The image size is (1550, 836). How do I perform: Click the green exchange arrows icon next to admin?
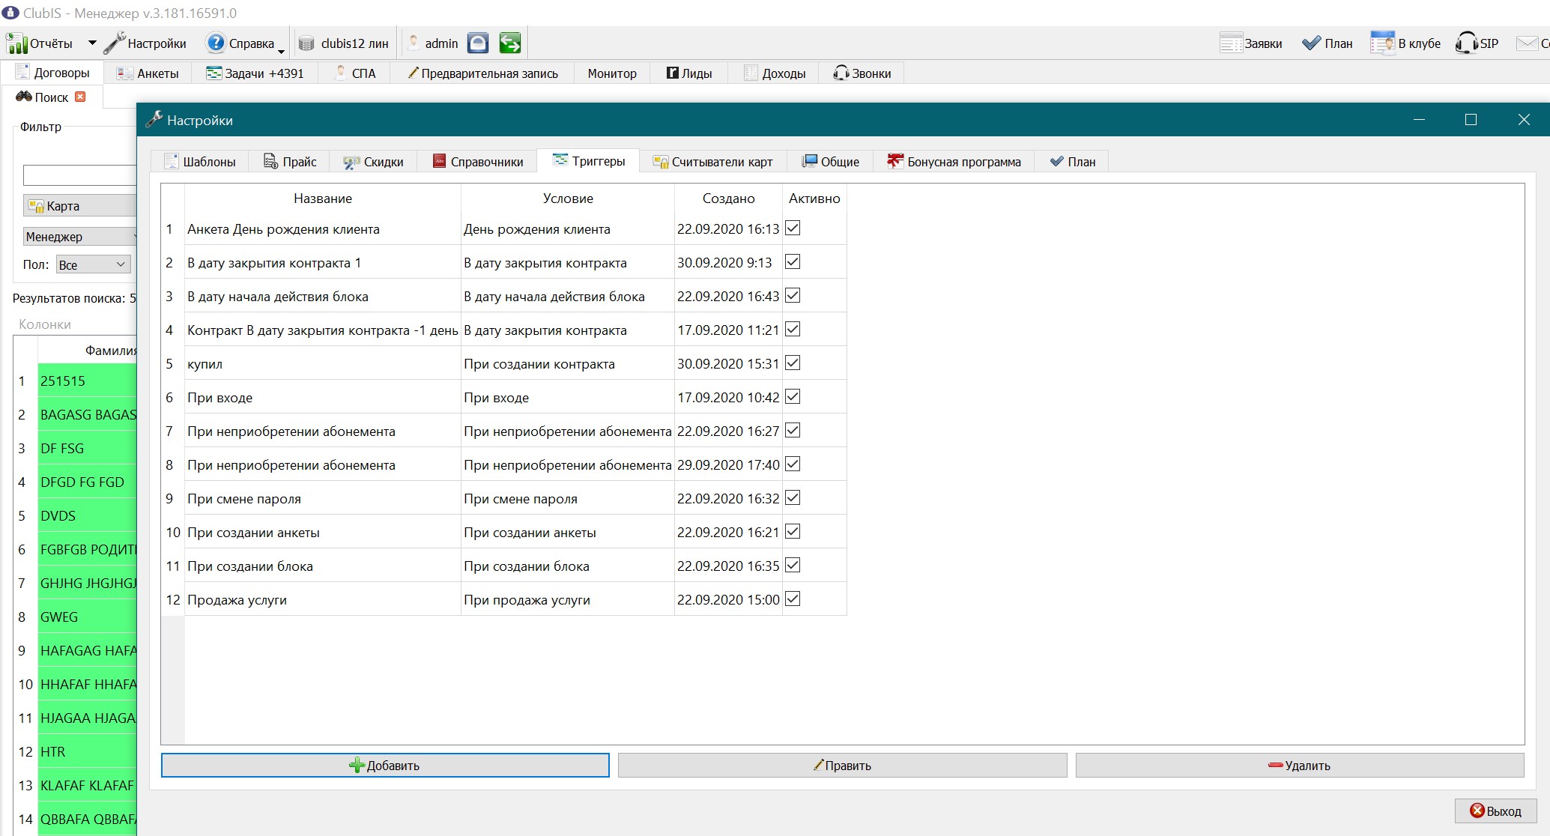pyautogui.click(x=510, y=43)
